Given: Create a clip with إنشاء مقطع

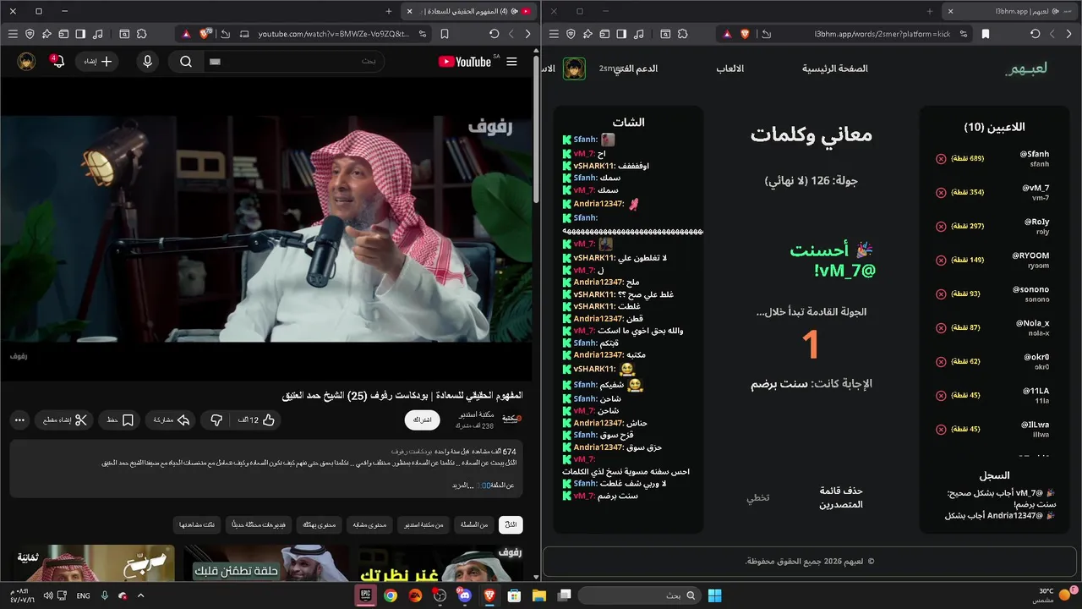Looking at the screenshot, I should click(x=64, y=420).
